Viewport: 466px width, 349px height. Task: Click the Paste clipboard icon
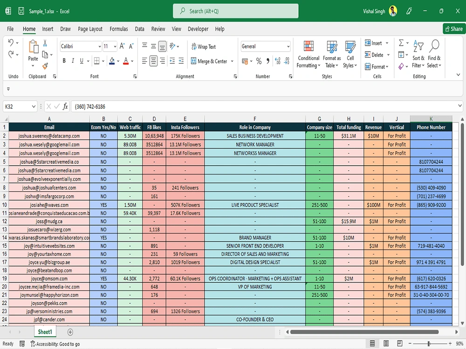pos(33,47)
